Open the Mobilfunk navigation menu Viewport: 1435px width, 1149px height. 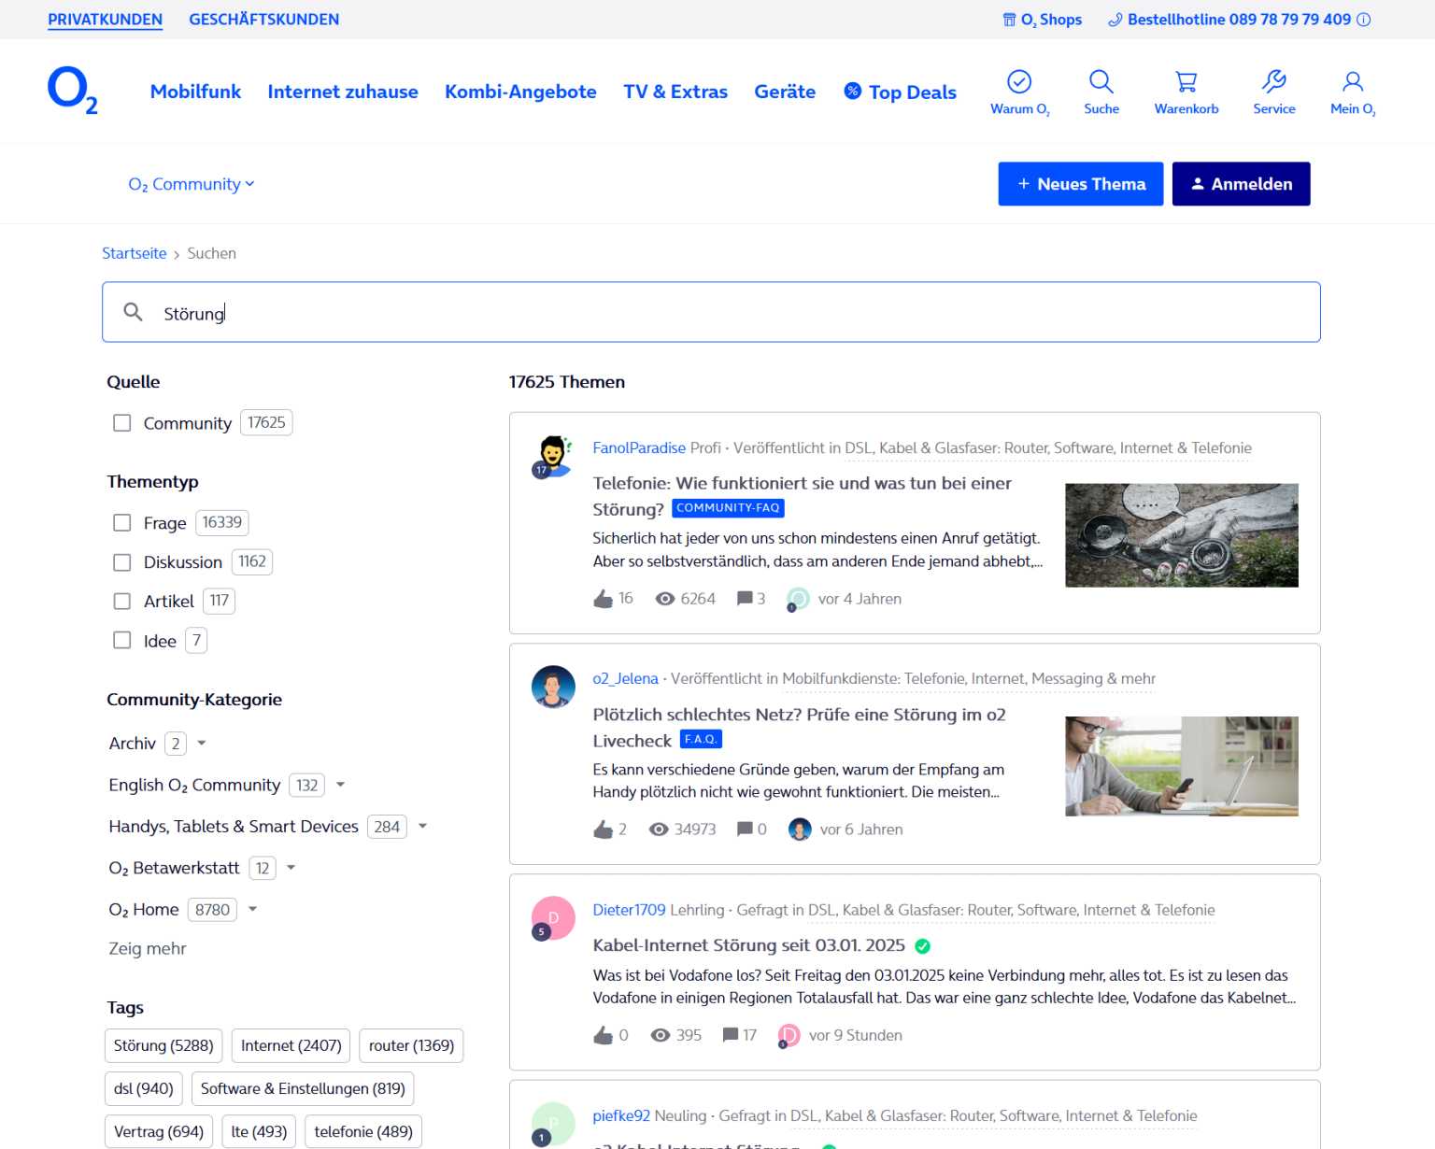195,92
